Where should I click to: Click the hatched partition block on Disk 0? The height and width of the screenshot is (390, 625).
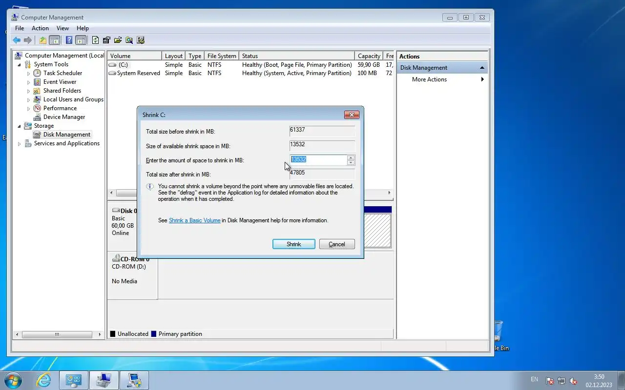pos(377,230)
